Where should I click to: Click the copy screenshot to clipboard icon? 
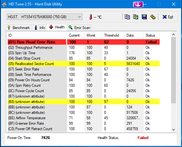[x=136, y=17]
